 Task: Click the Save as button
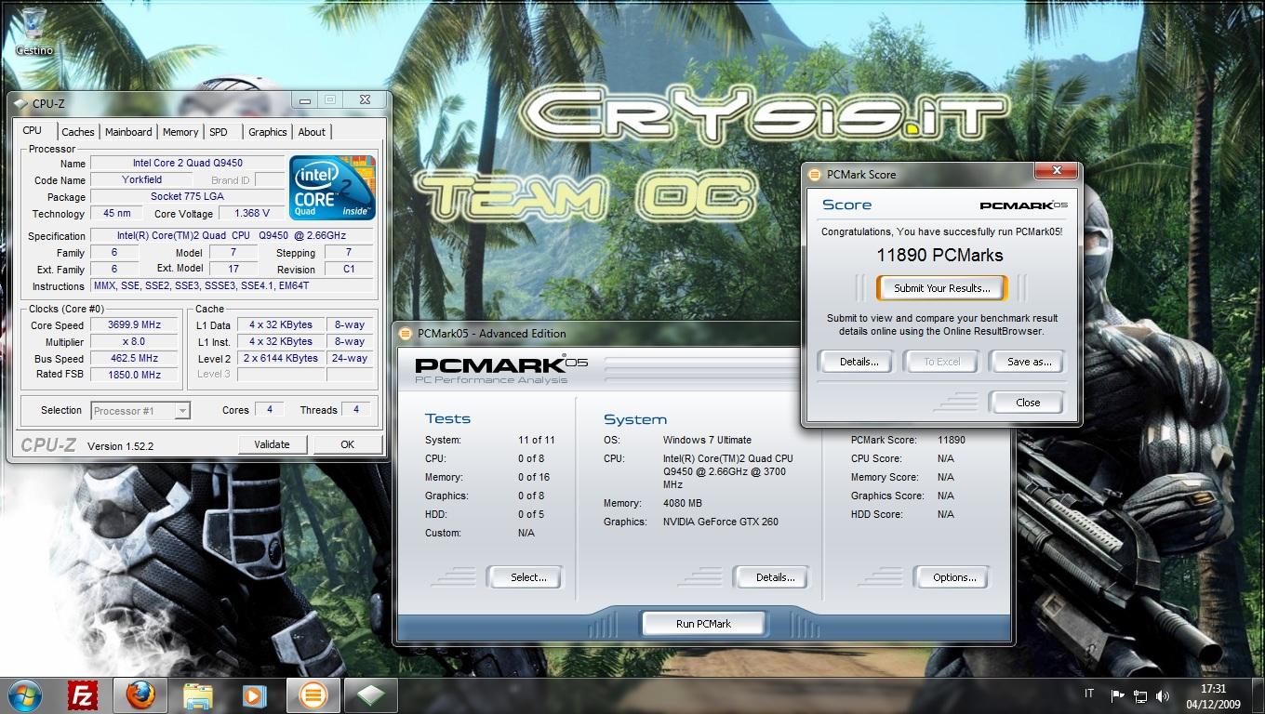pyautogui.click(x=1029, y=362)
